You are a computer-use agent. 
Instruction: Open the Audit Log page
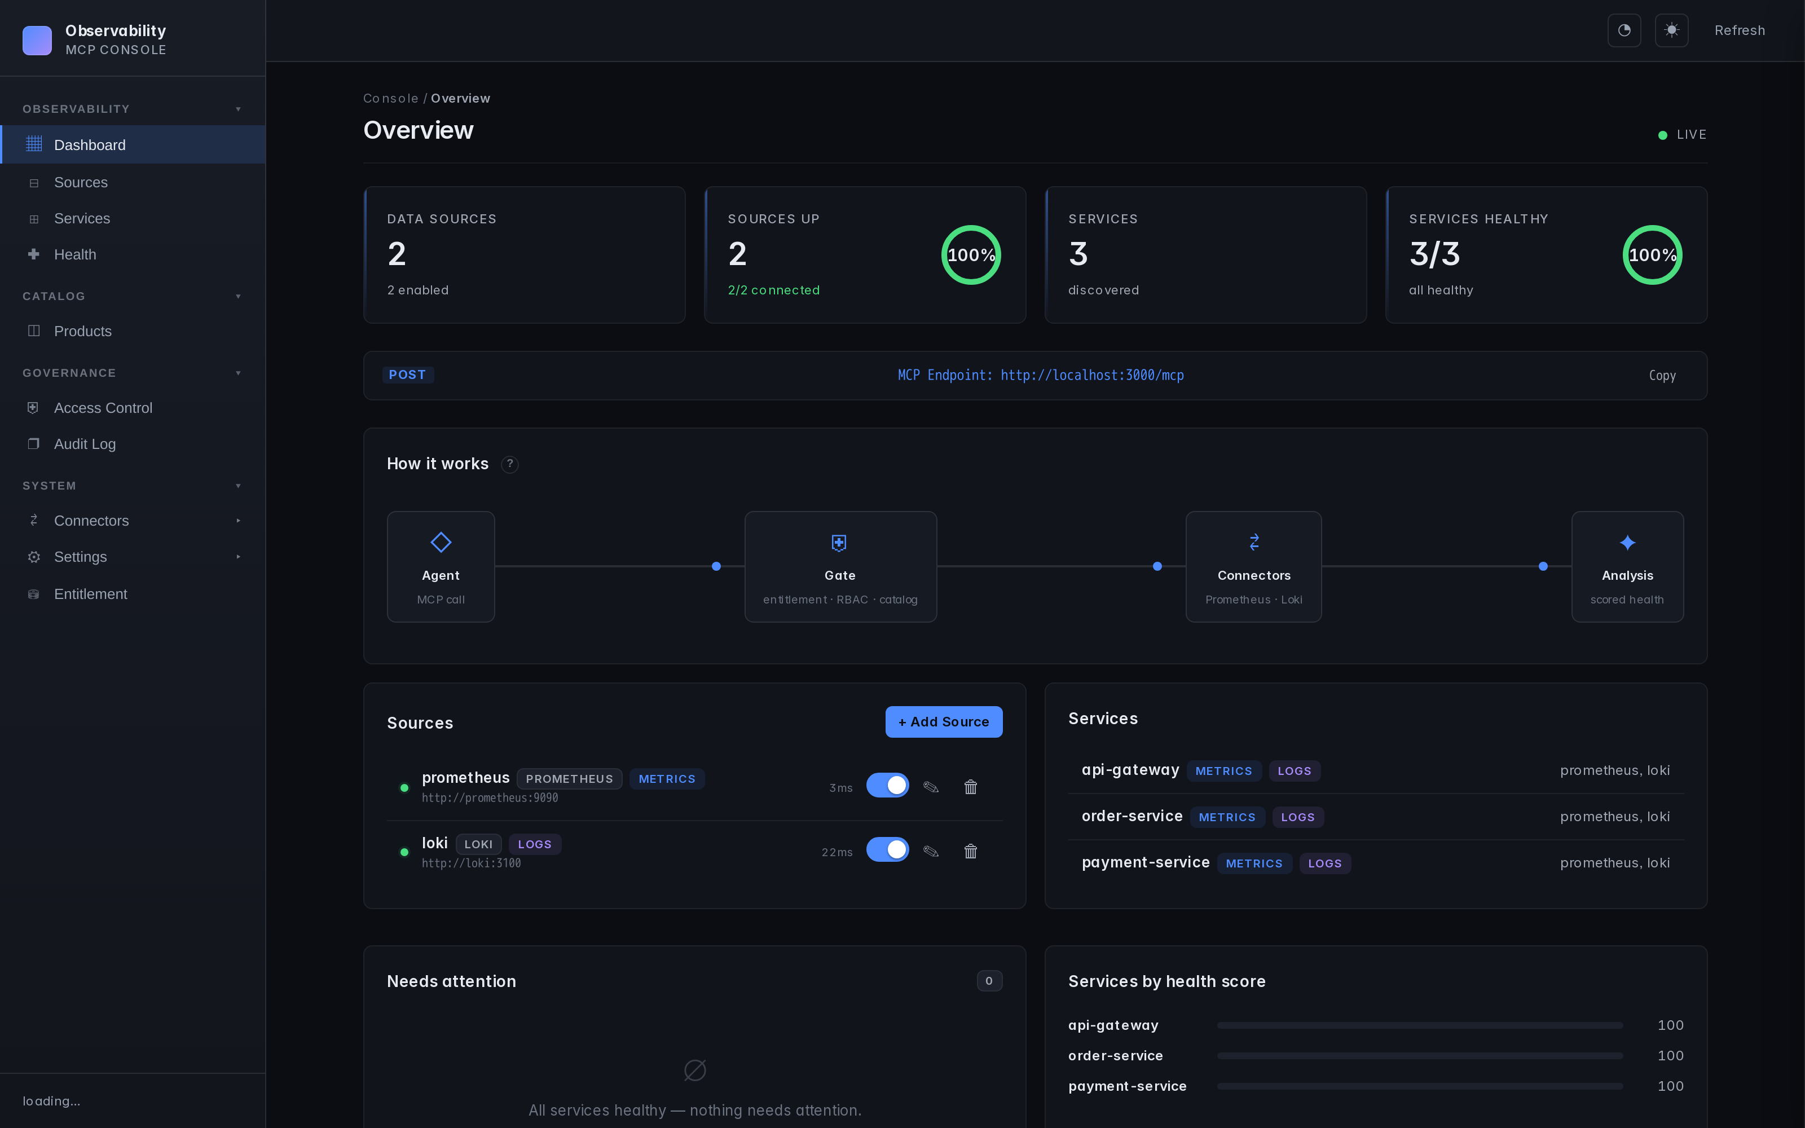coord(133,444)
